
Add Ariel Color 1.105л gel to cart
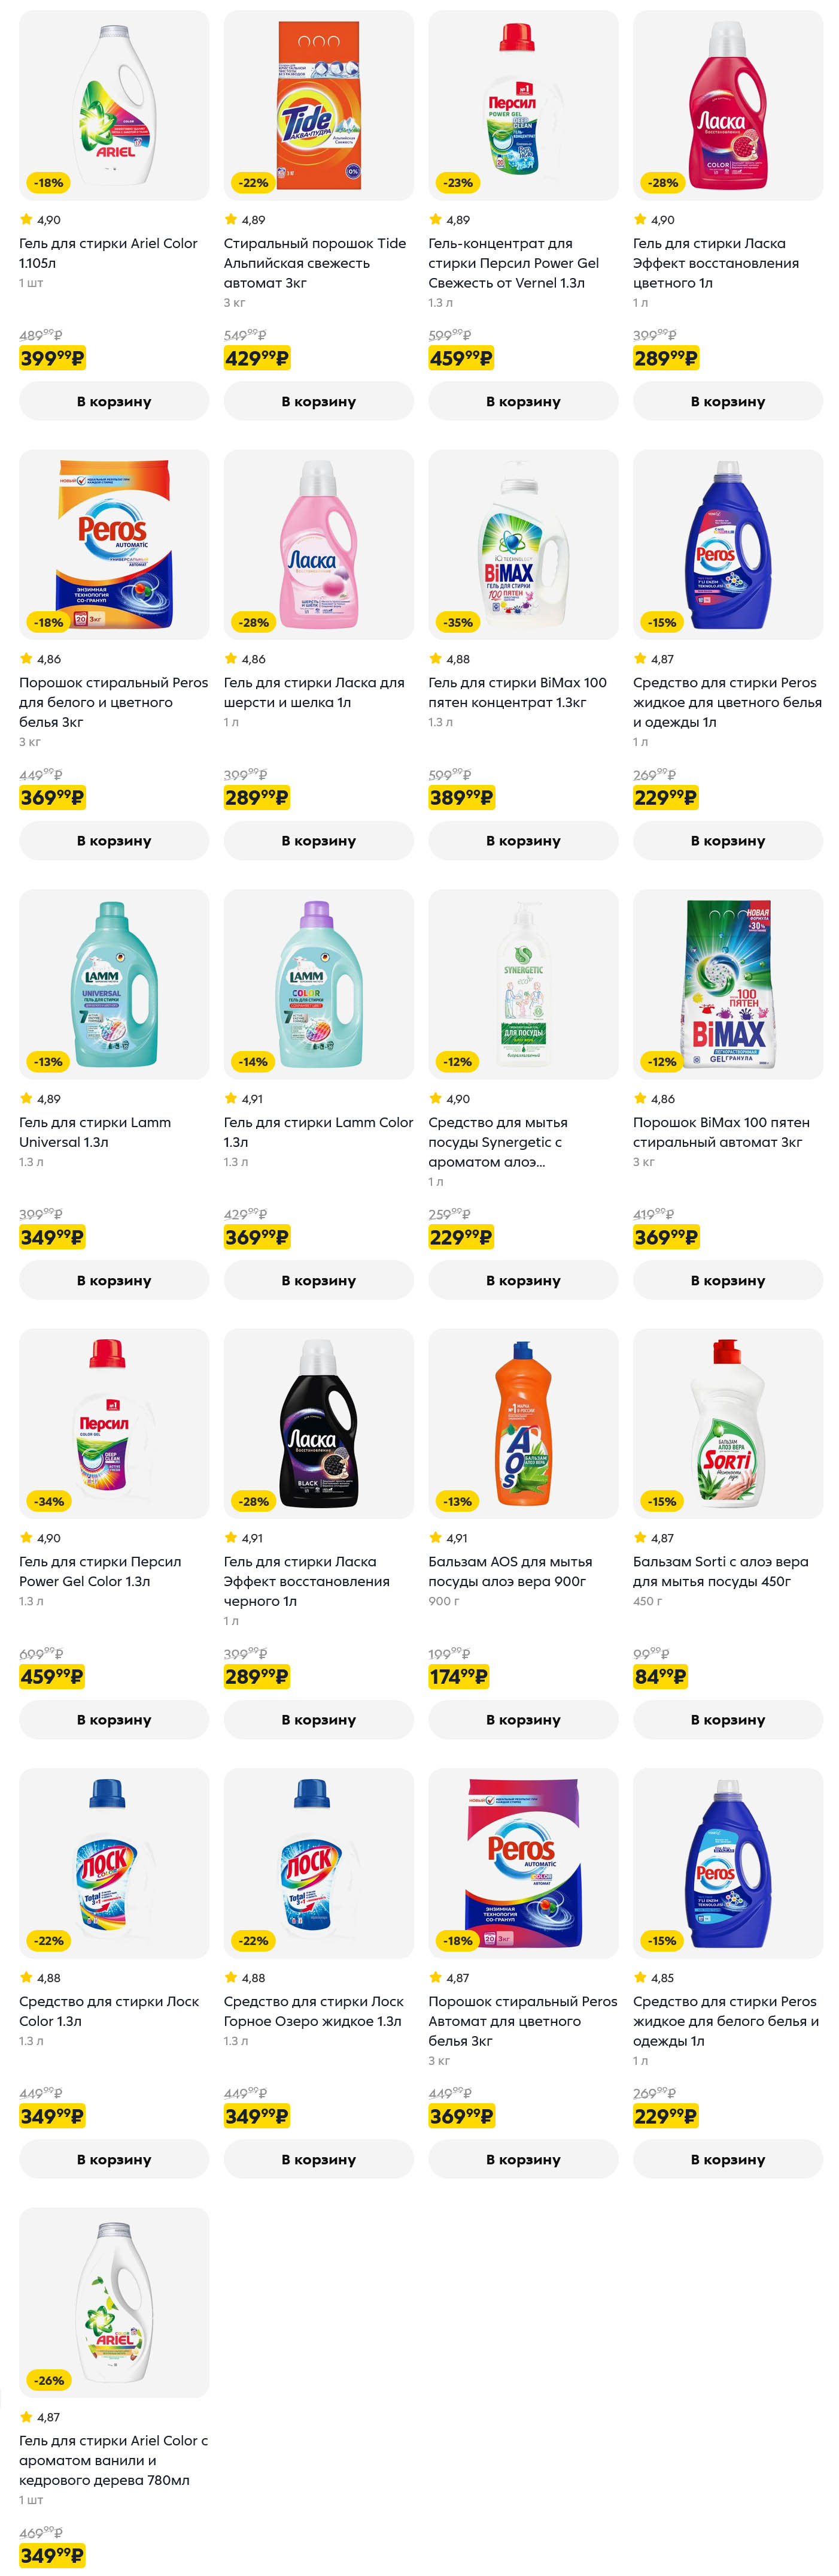pyautogui.click(x=114, y=401)
